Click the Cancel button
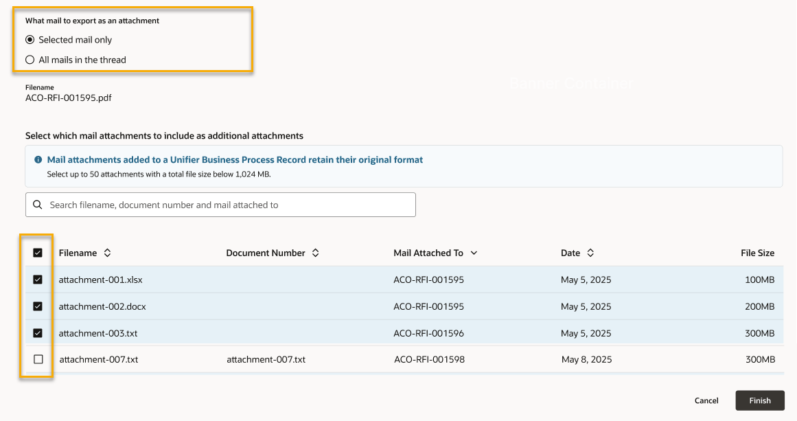797x421 pixels. (x=706, y=400)
